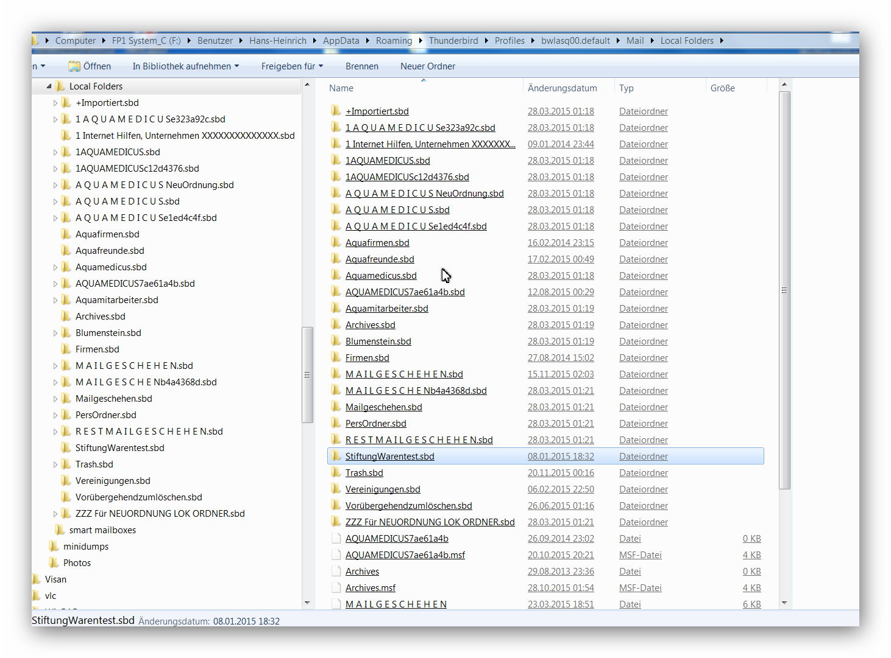Click folder icon of Visan in tree

pos(37,579)
